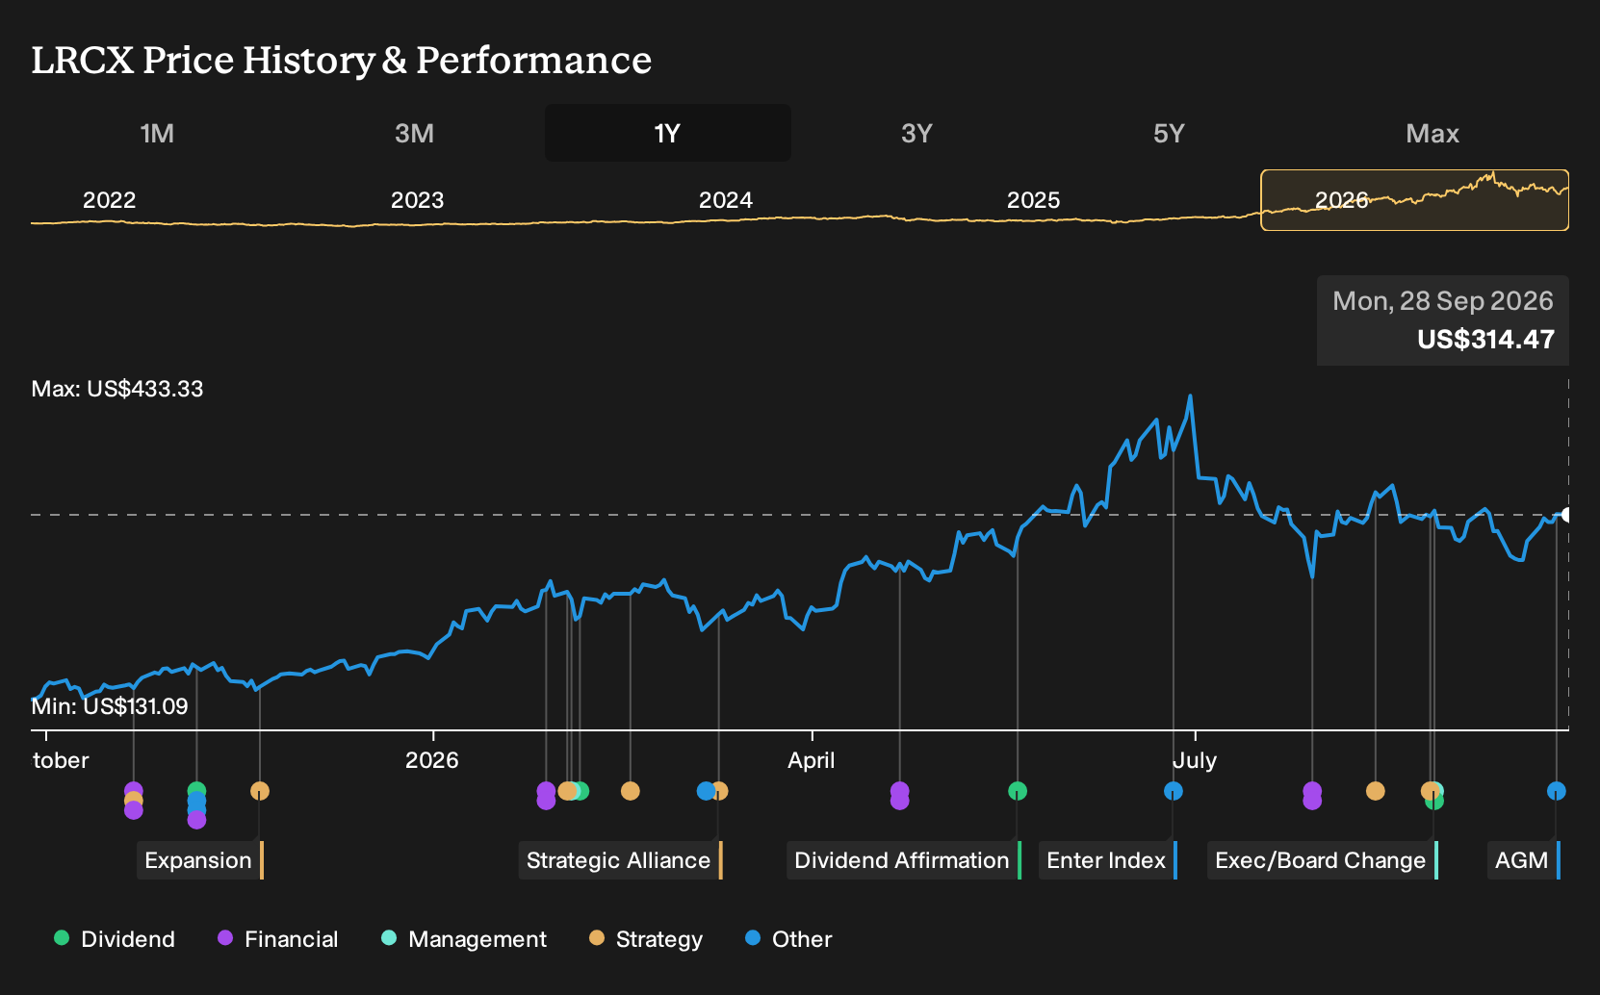Click the standalone orange Strategy dot in mid-February

pos(631,791)
